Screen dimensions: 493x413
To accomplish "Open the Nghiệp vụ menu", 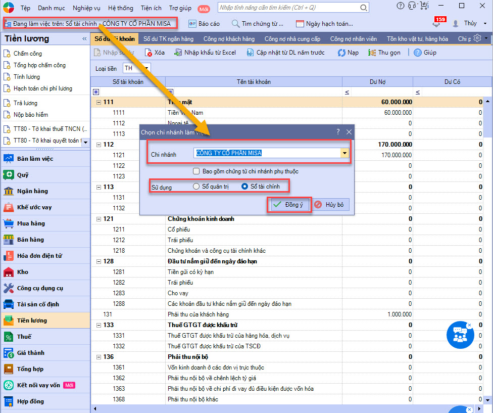I will (86, 8).
